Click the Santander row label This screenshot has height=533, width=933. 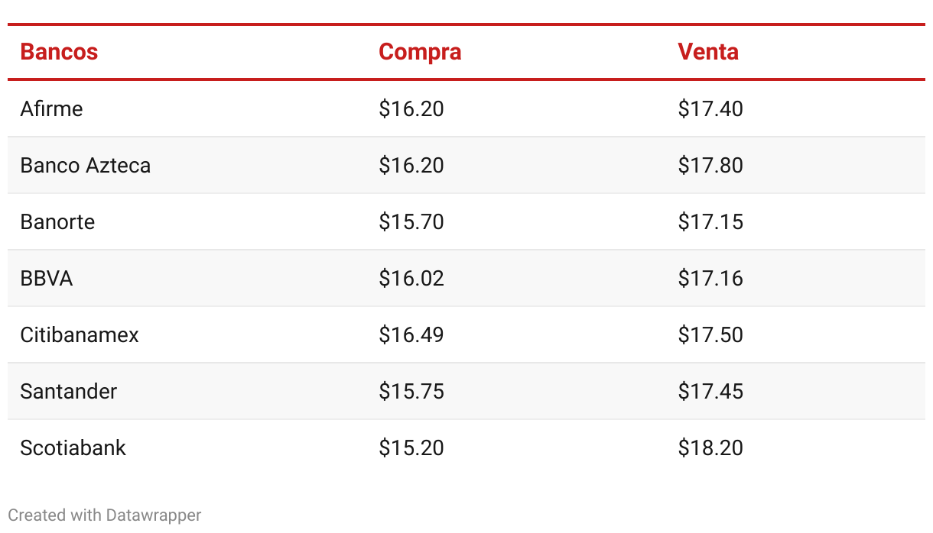coord(69,391)
